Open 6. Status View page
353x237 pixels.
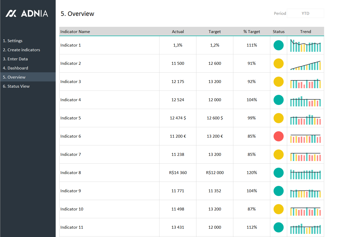pyautogui.click(x=16, y=86)
